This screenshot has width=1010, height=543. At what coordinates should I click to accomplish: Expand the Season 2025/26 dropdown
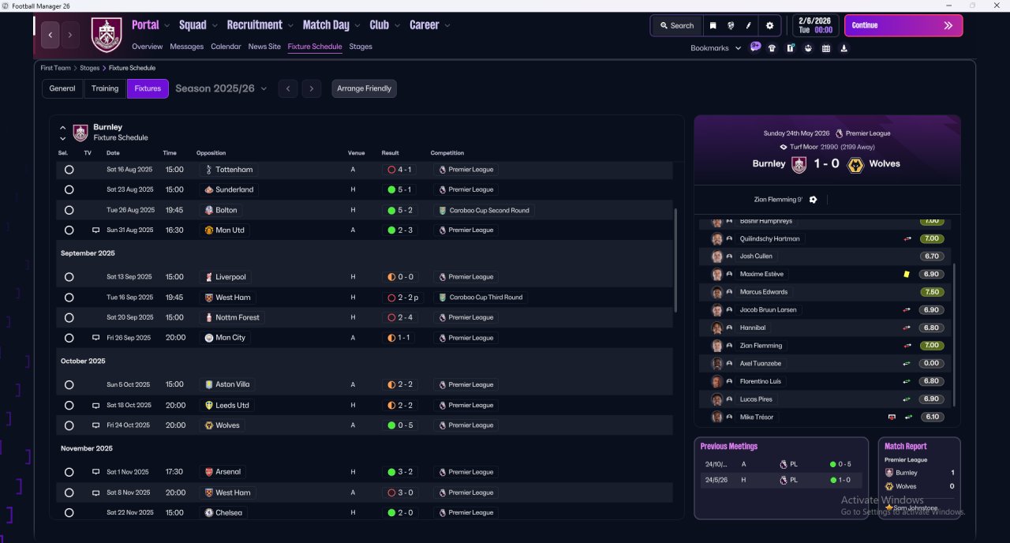pos(221,88)
